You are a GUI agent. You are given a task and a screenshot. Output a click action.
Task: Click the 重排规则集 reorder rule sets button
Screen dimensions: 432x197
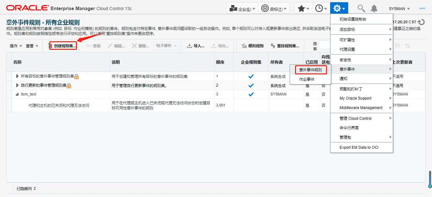point(285,46)
